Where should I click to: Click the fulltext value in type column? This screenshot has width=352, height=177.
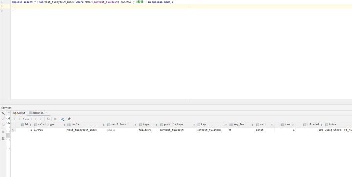pos(149,130)
